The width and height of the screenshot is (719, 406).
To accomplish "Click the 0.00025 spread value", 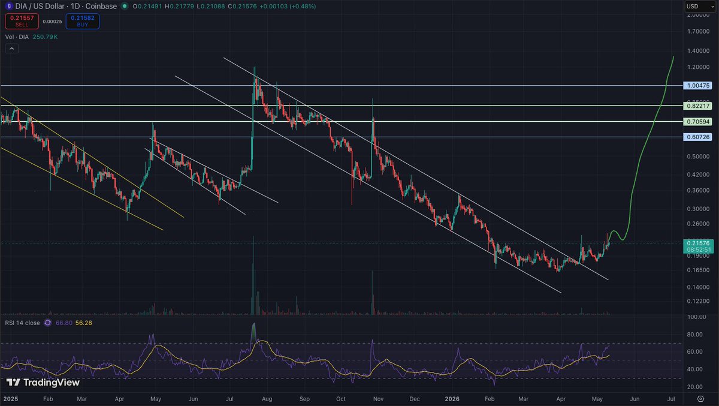I will pyautogui.click(x=52, y=22).
